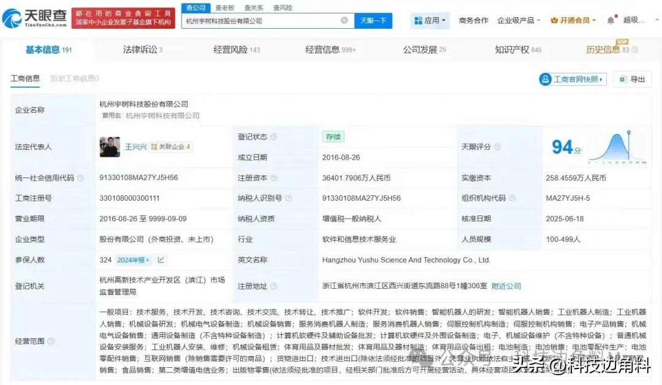
Task: Click the 商务合作 link
Action: coord(473,20)
